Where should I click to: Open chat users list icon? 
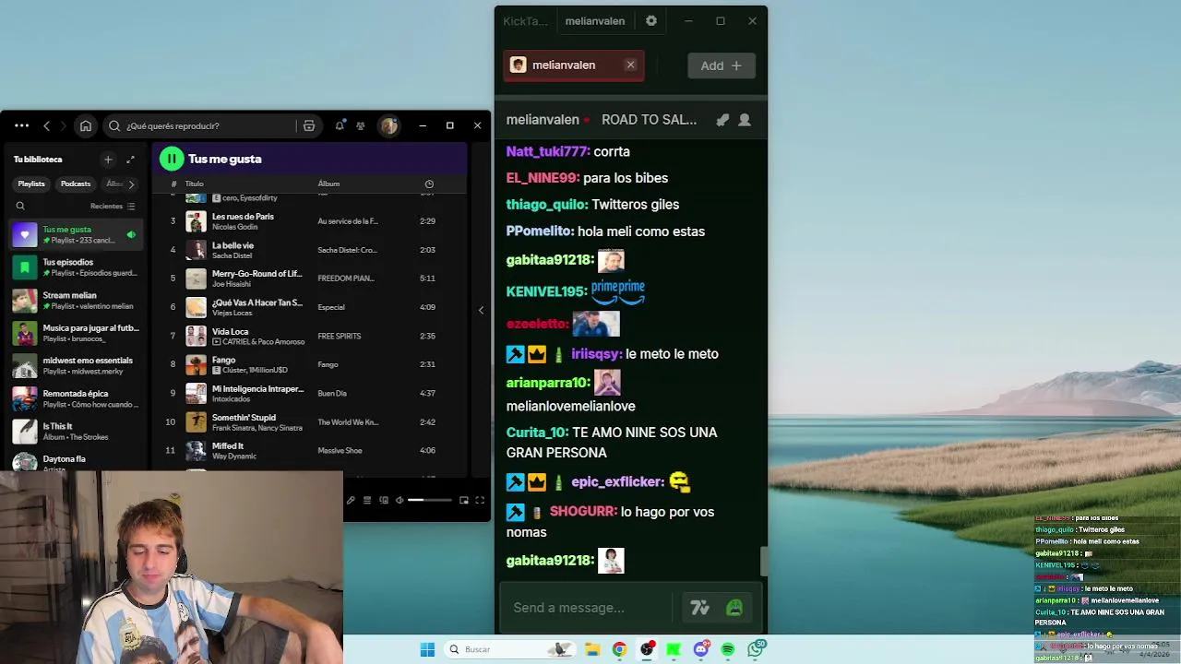click(x=745, y=120)
